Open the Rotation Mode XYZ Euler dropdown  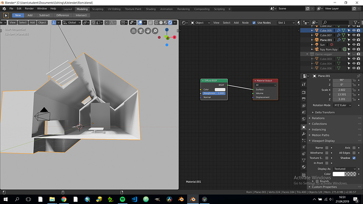coord(342,105)
